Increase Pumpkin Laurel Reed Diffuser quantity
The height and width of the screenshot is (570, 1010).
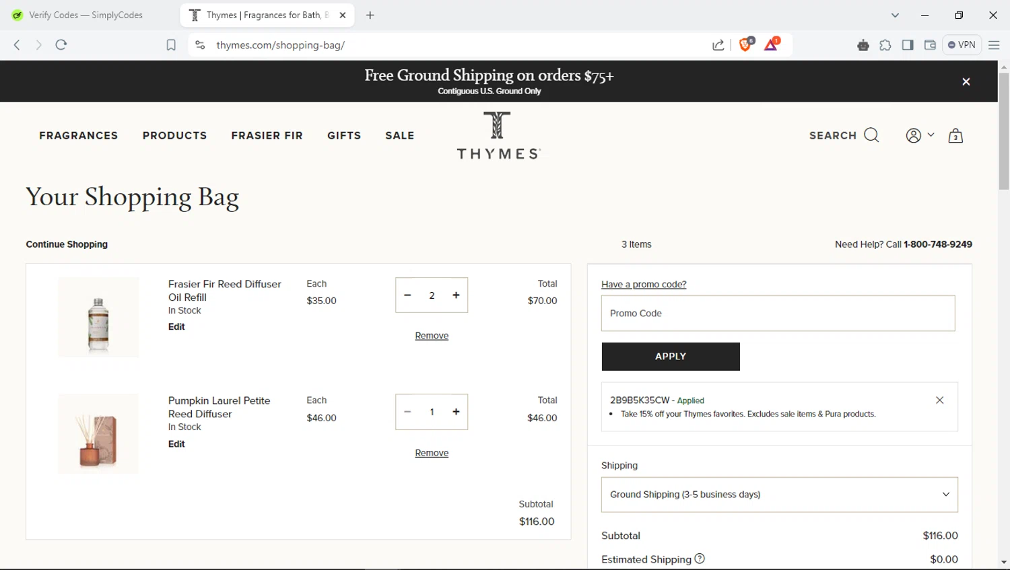pos(456,412)
